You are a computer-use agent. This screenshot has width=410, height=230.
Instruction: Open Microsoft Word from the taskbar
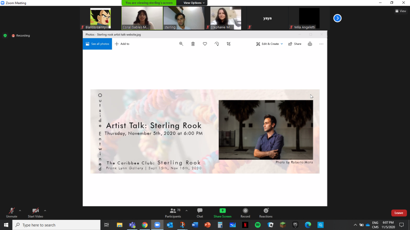(195, 225)
